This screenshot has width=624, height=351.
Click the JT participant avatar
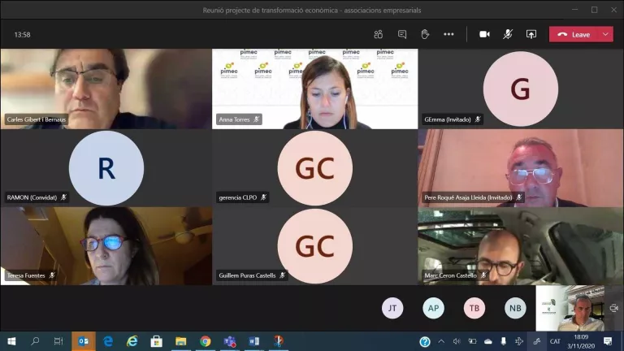click(392, 308)
